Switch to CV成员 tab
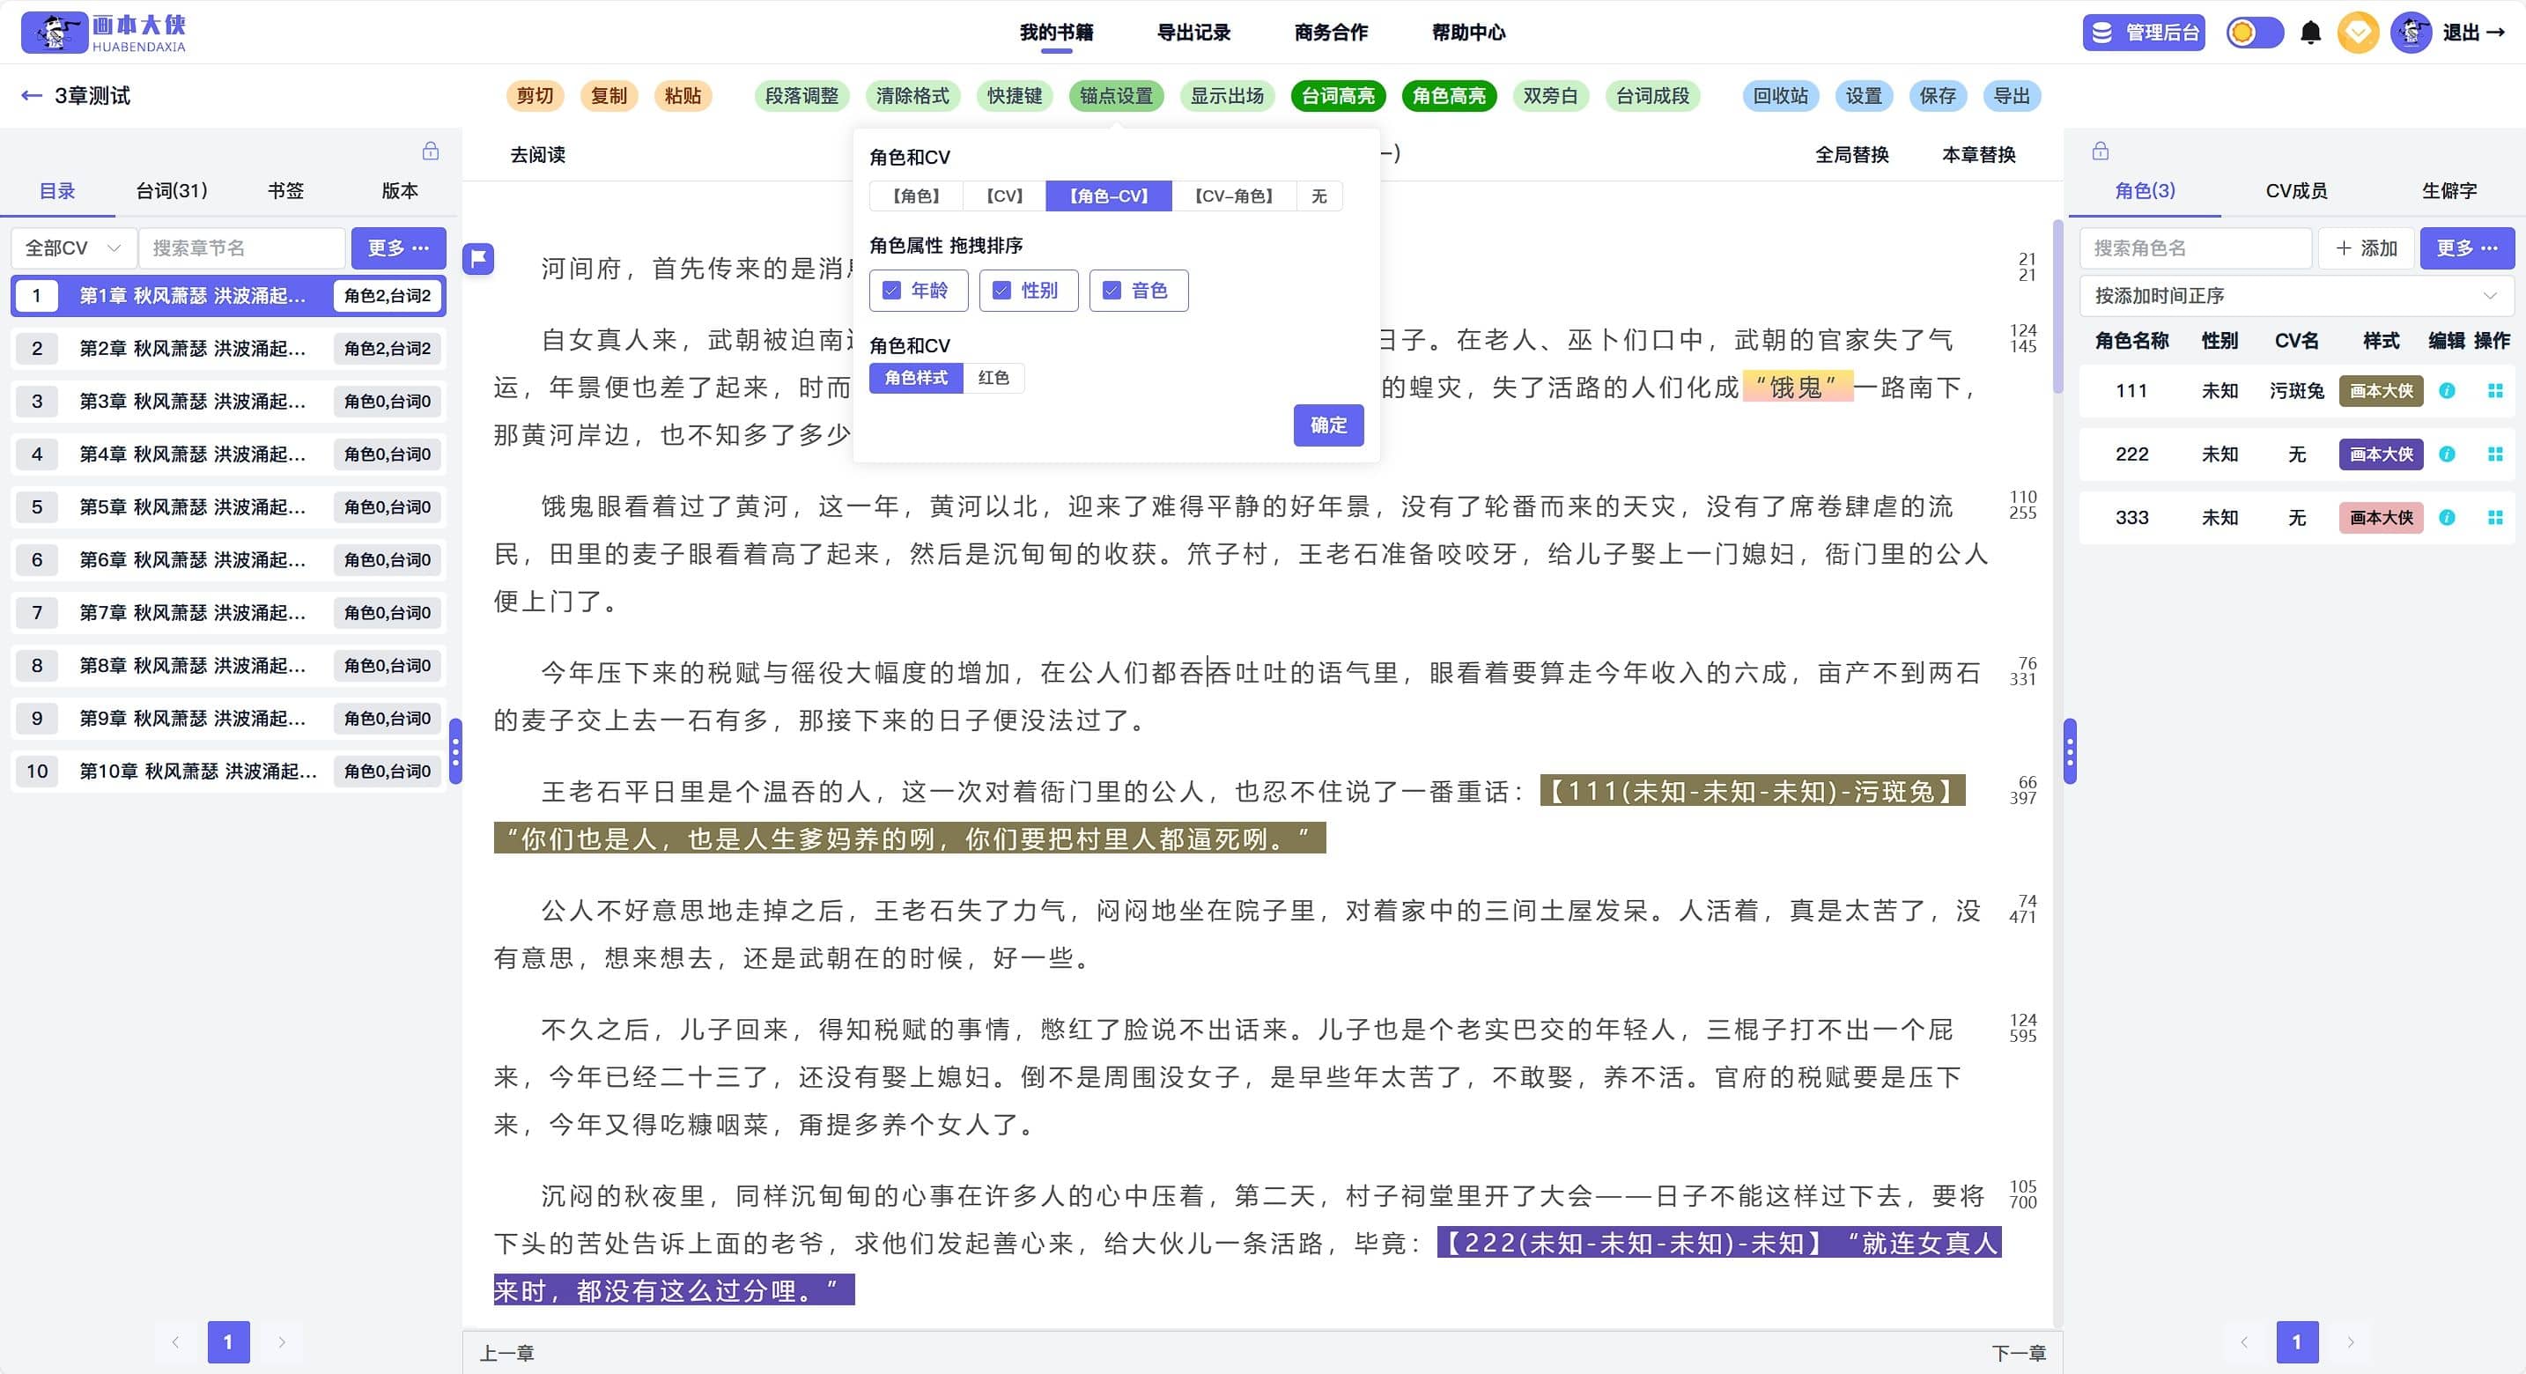 point(2295,190)
